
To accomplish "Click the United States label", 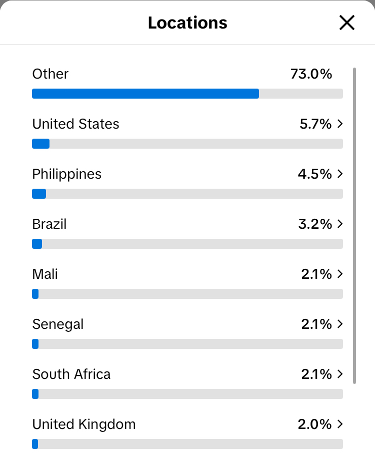I will [76, 124].
